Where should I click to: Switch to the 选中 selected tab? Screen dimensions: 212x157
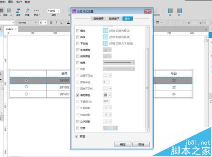[128, 19]
